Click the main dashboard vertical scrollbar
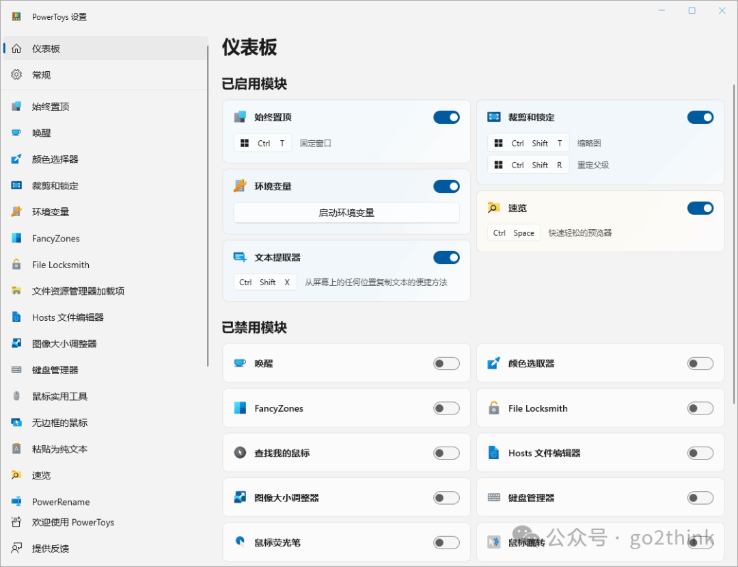 pos(734,244)
